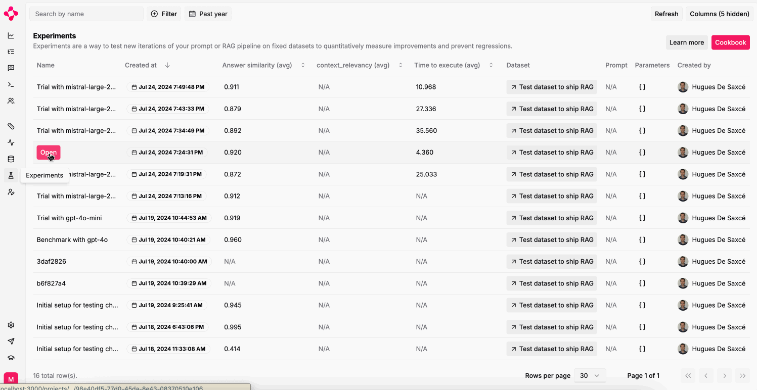Click the activity pulse icon in sidebar
This screenshot has height=390, width=757.
coord(11,142)
